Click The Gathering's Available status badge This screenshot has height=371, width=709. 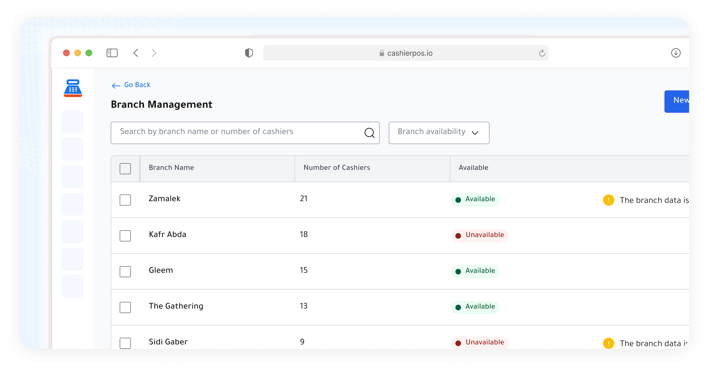click(475, 307)
